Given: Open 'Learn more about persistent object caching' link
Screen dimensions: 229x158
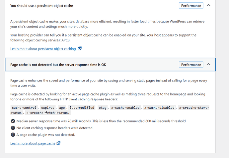Looking at the screenshot, I should coord(43,49).
